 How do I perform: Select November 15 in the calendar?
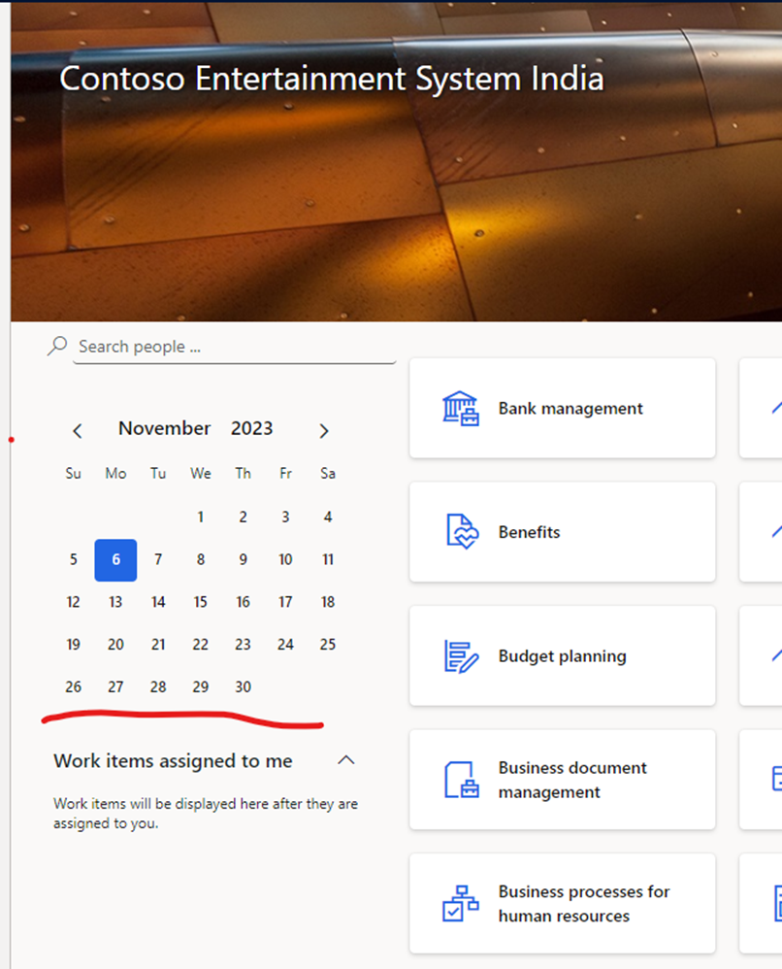(x=201, y=602)
